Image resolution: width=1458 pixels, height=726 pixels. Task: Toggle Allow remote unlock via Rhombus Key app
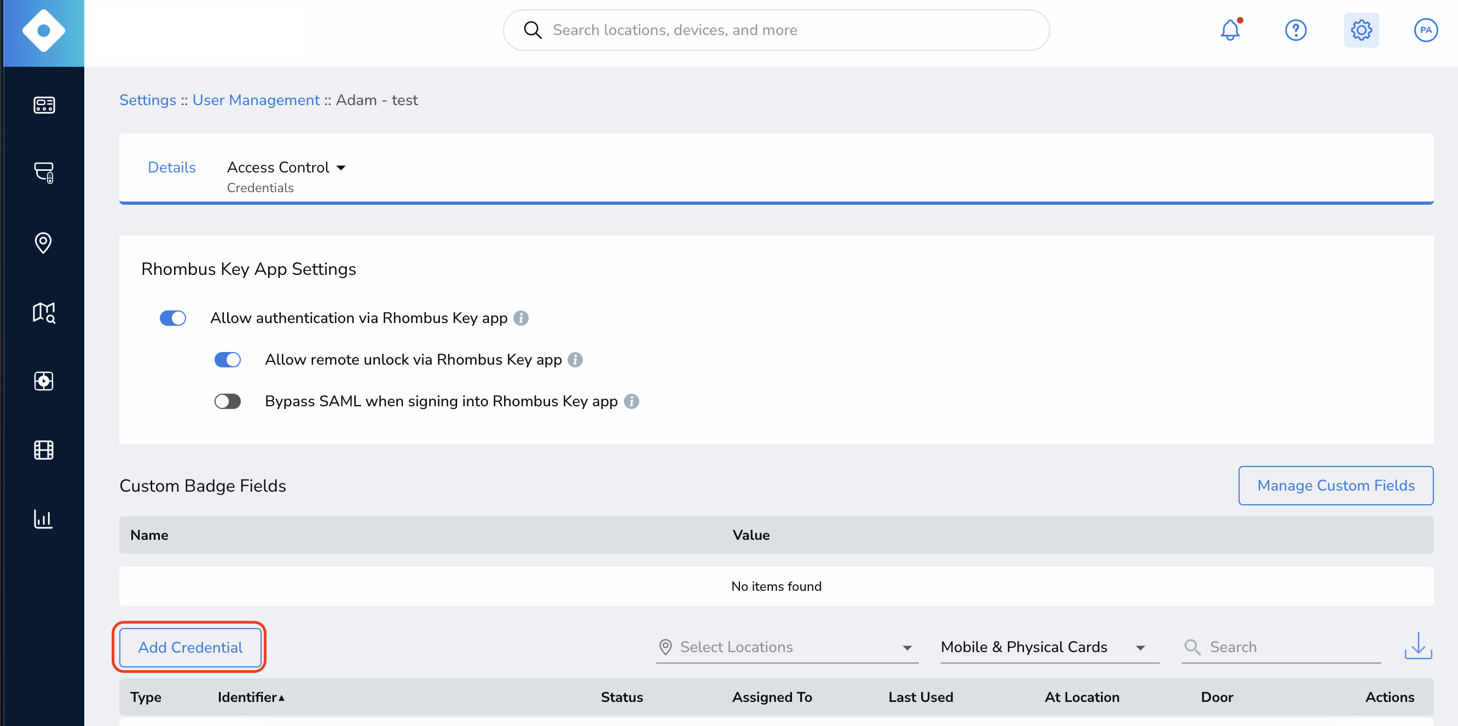click(x=228, y=360)
